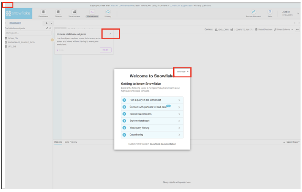Open the Data sharing topic
The width and height of the screenshot is (302, 192).
tap(152, 135)
